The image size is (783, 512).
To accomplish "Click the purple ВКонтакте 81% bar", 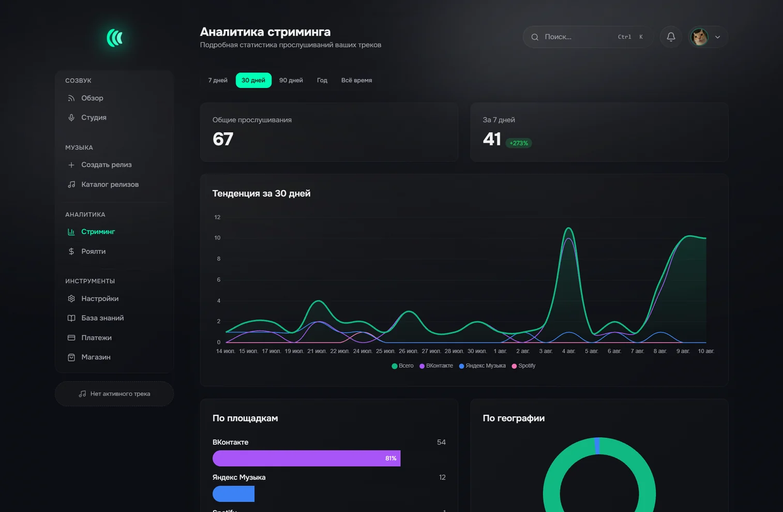I will tap(306, 458).
